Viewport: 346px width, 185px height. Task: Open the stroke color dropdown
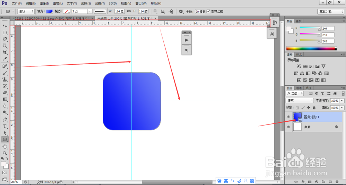click(67, 11)
